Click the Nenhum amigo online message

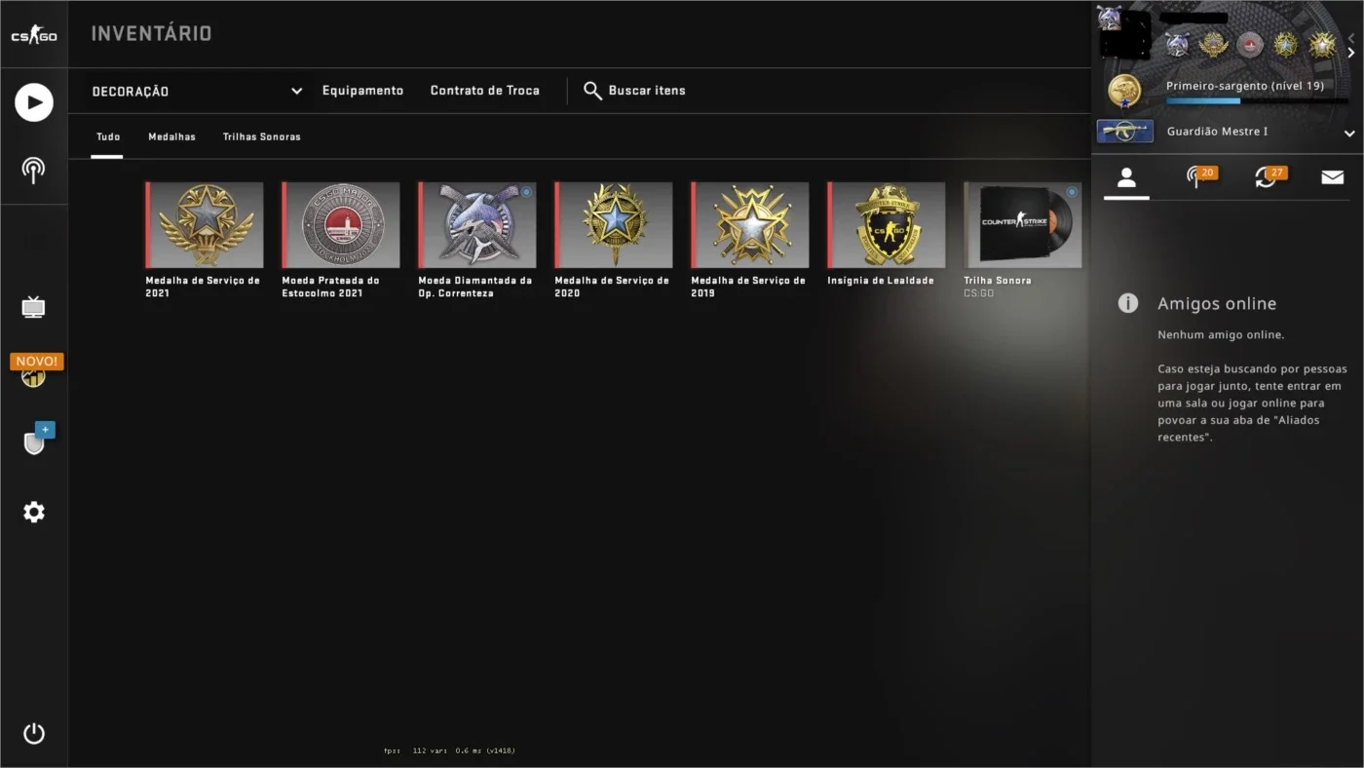1221,334
